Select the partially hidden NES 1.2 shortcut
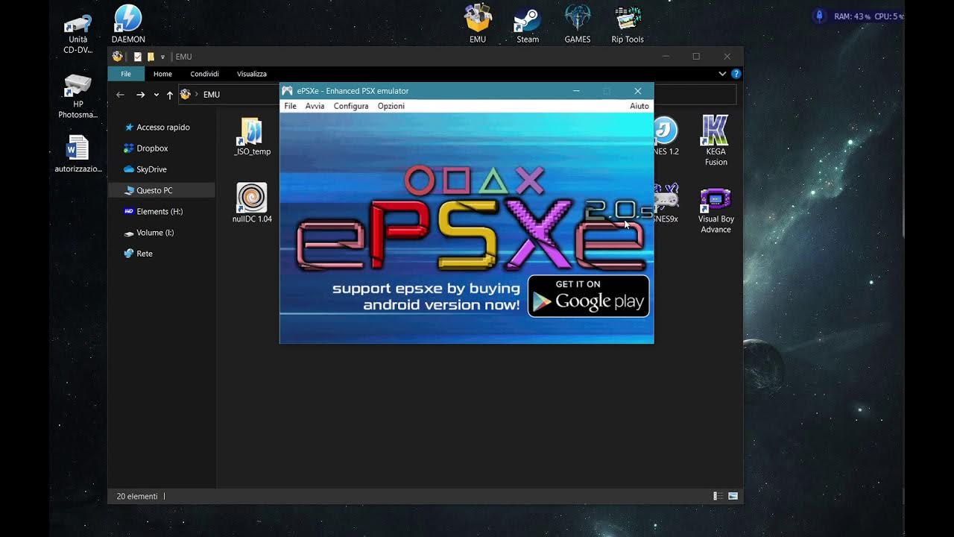Image resolution: width=954 pixels, height=537 pixels. click(x=666, y=136)
